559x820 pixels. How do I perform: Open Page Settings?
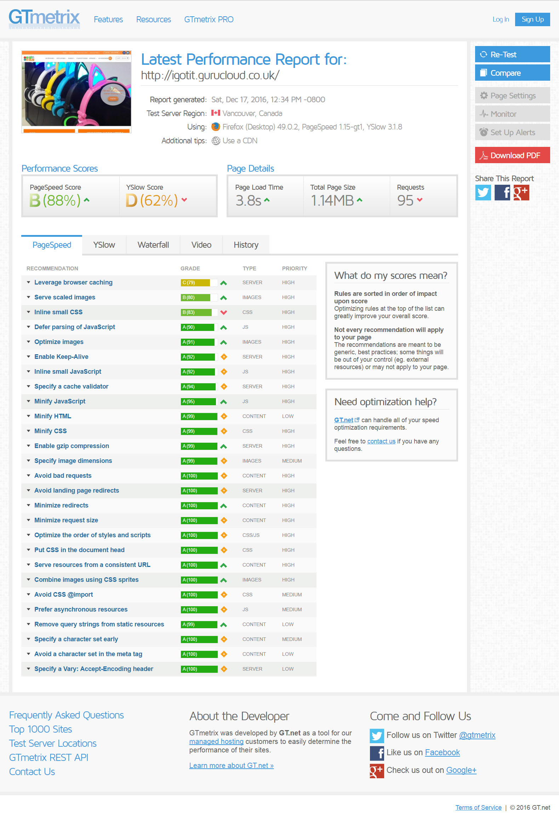pos(512,96)
